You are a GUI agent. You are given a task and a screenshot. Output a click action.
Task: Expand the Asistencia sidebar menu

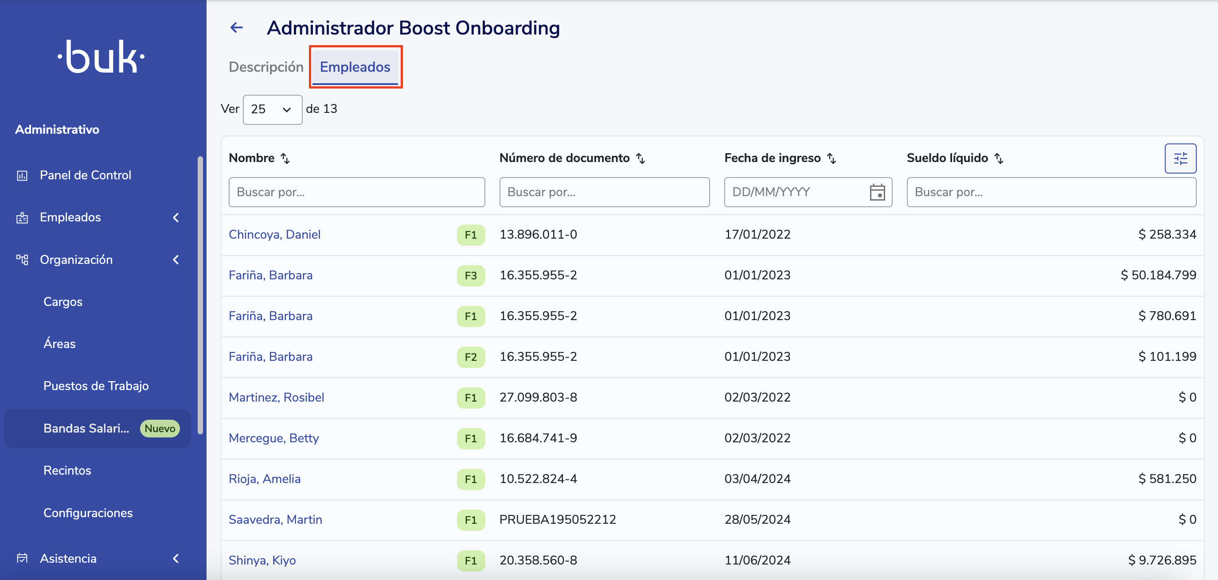tap(176, 558)
